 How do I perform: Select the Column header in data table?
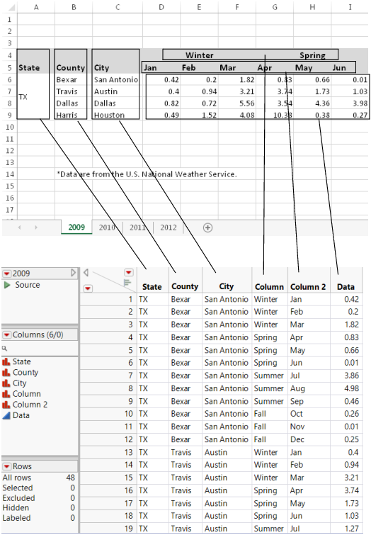click(x=269, y=287)
